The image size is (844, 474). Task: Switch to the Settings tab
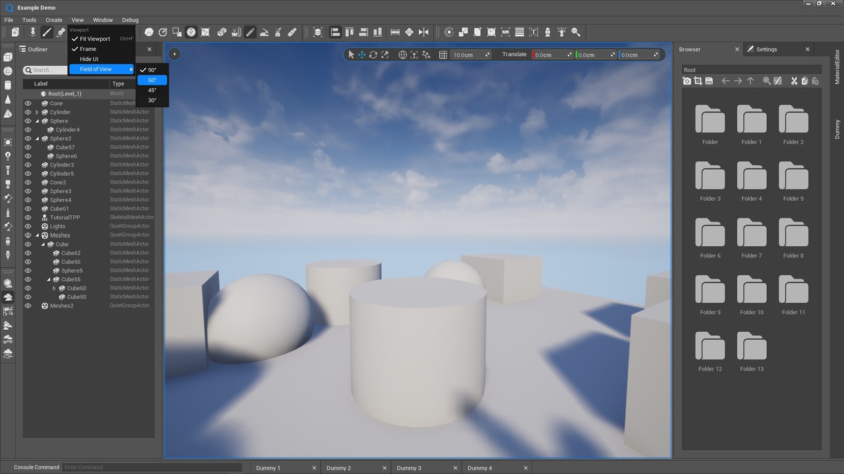(x=767, y=49)
